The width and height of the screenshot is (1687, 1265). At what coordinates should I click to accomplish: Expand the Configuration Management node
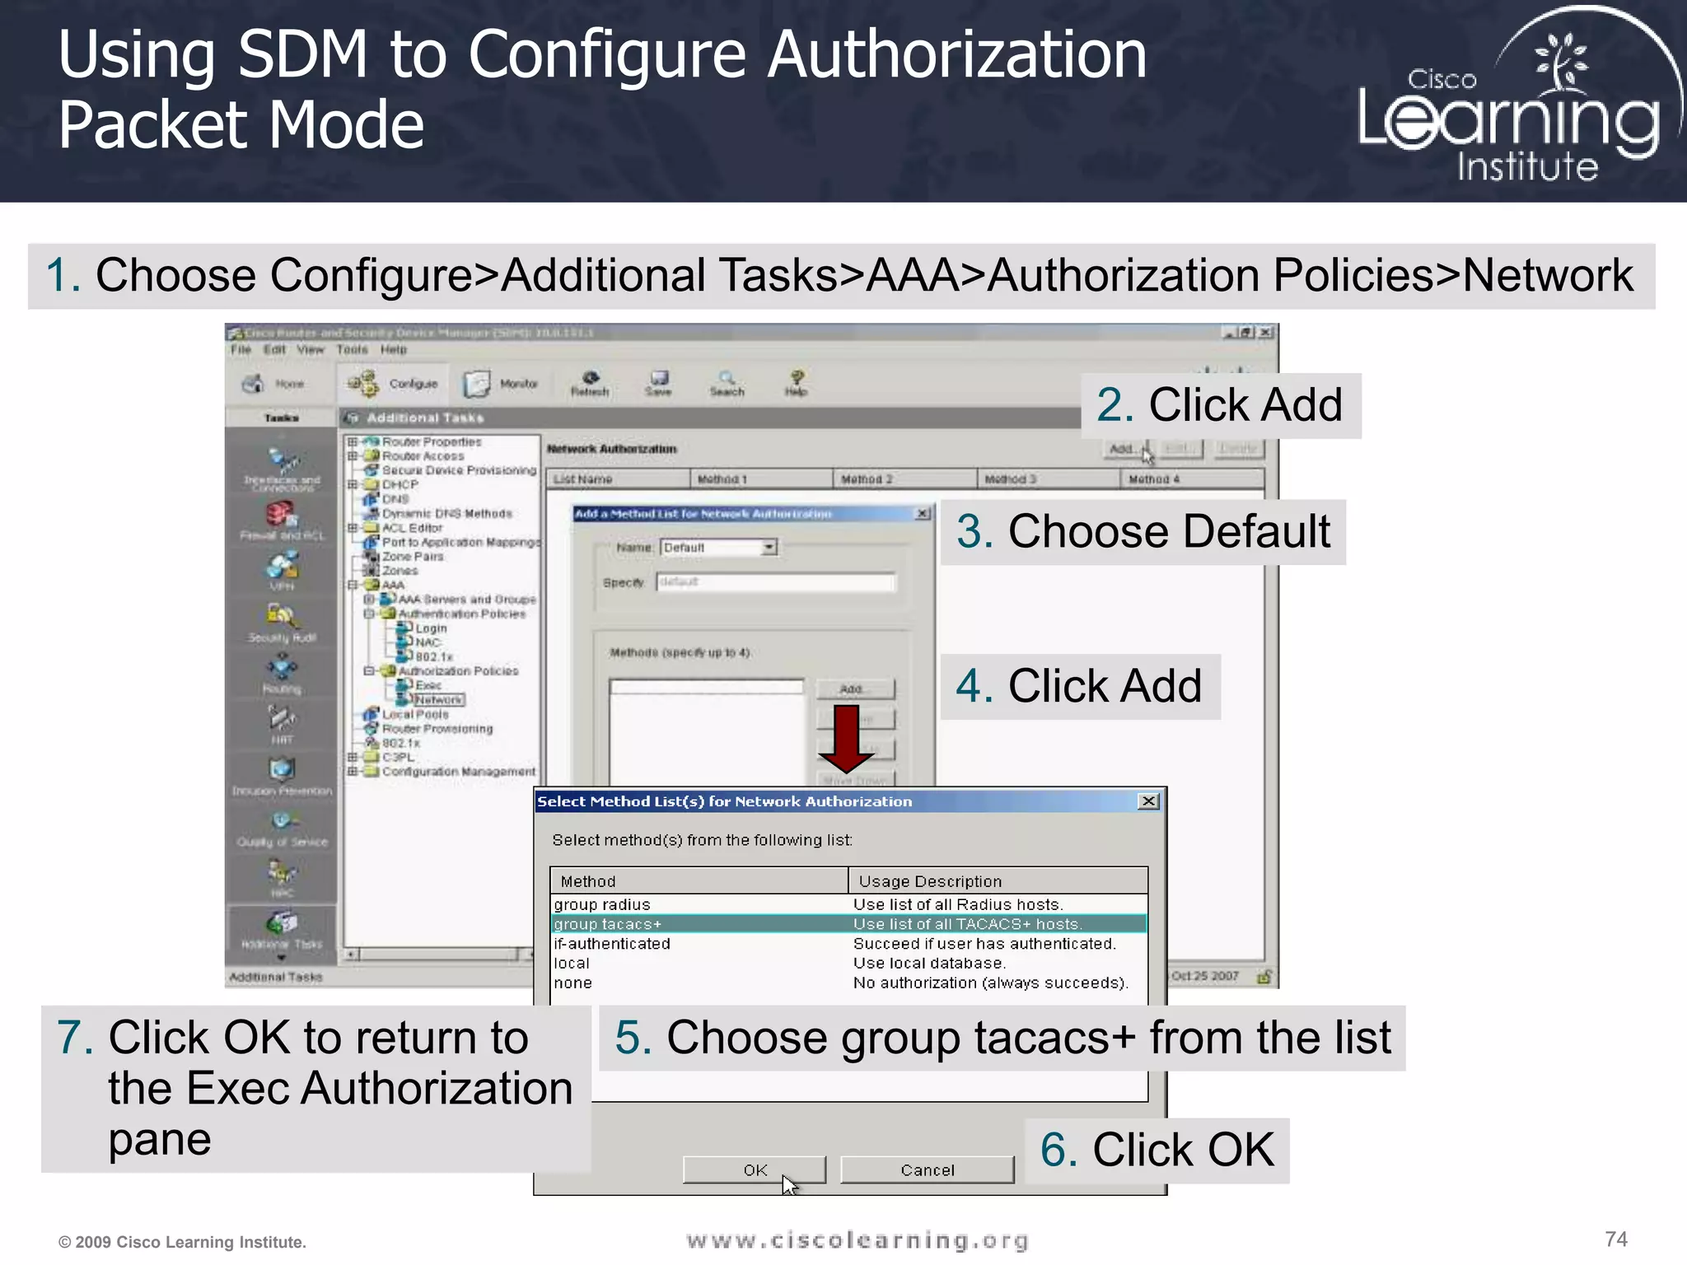(x=352, y=771)
